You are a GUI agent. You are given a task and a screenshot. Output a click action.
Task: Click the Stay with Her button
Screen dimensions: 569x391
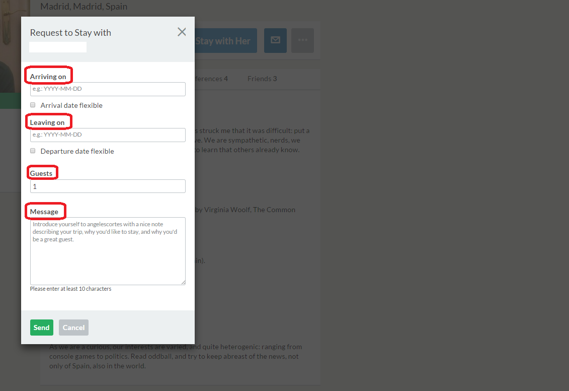pos(226,40)
